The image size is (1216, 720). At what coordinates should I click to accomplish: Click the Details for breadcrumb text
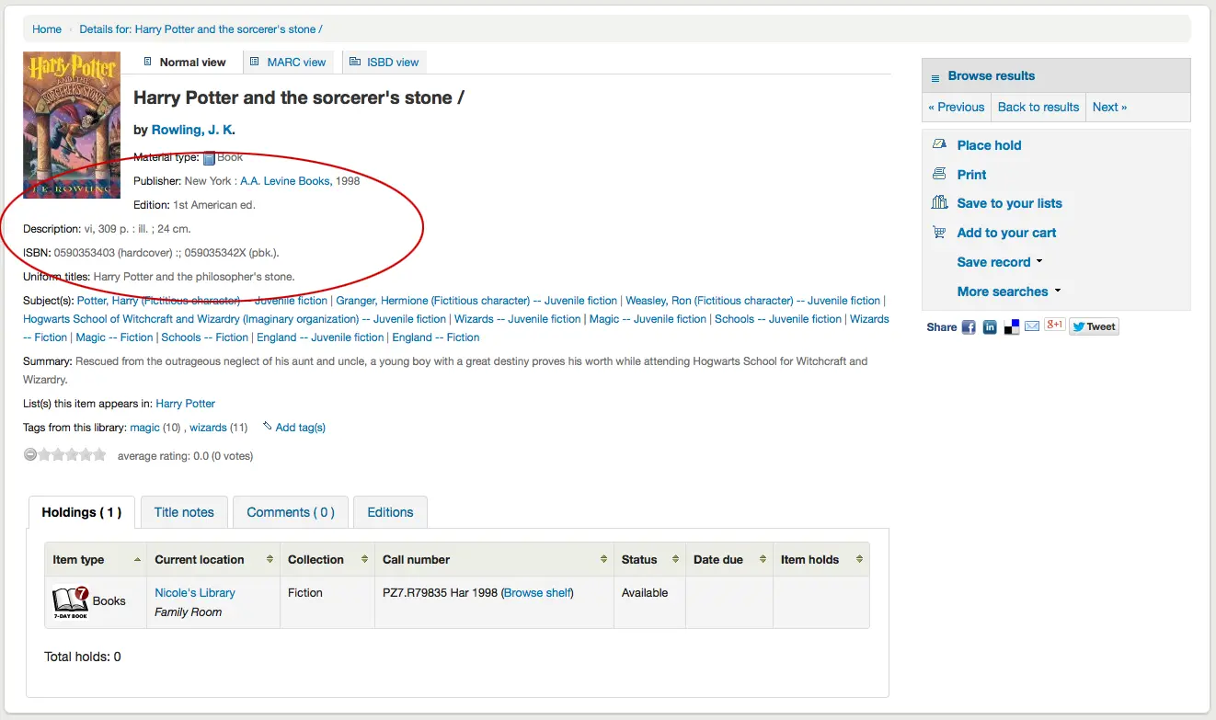(201, 29)
